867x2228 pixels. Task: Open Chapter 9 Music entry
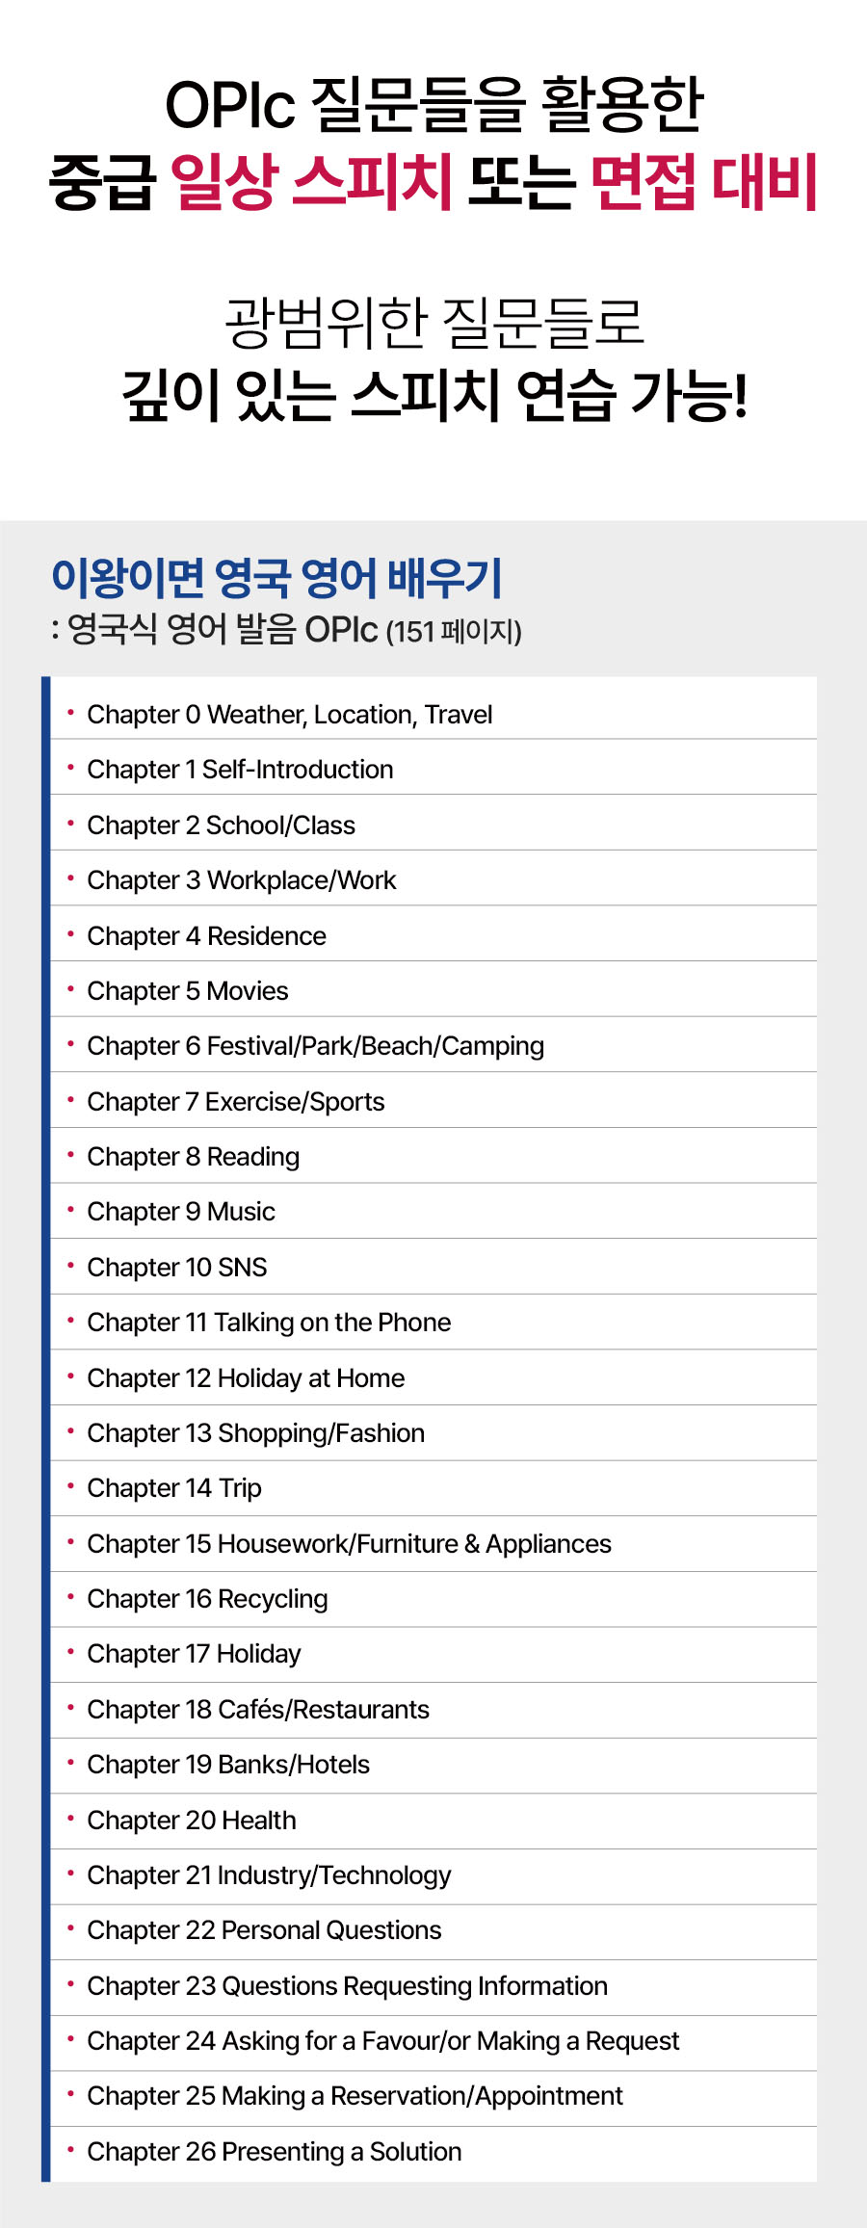(x=181, y=1212)
